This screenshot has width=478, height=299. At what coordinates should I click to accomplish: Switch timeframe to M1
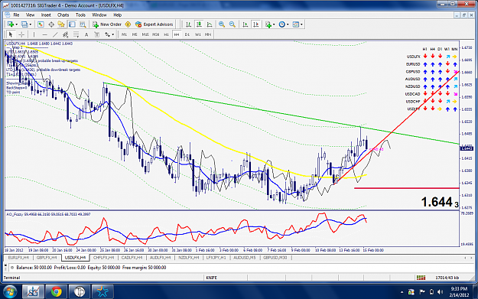coord(124,34)
